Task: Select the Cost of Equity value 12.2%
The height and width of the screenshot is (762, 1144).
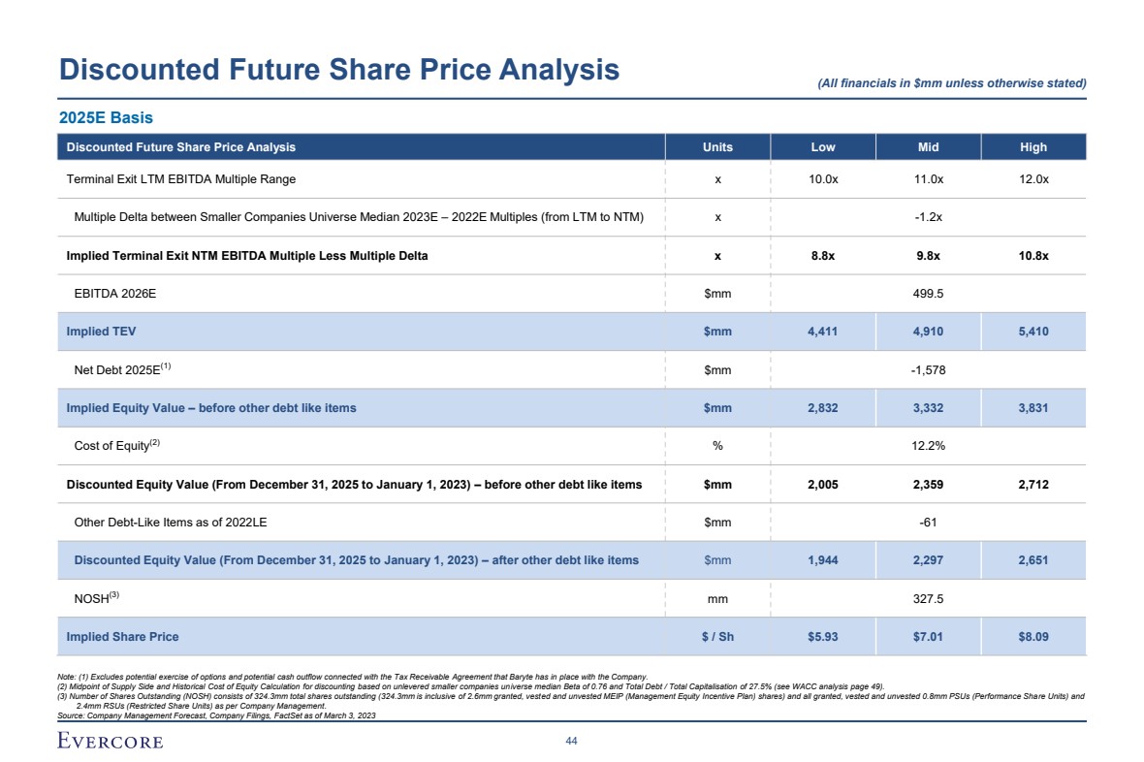Action: [x=928, y=446]
